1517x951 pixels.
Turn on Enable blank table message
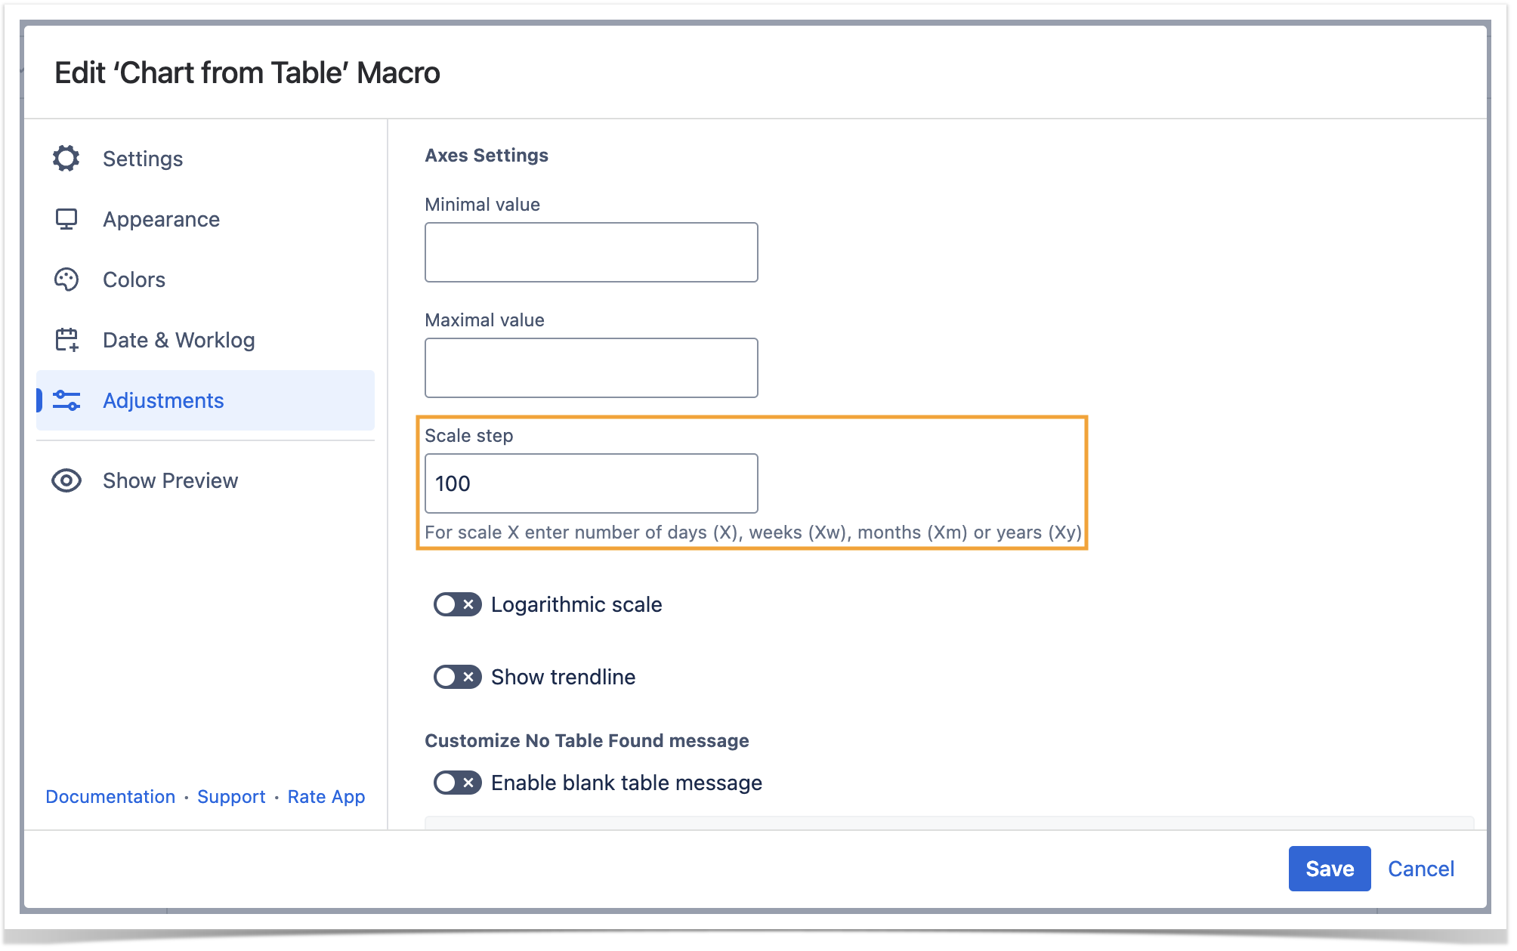[457, 783]
